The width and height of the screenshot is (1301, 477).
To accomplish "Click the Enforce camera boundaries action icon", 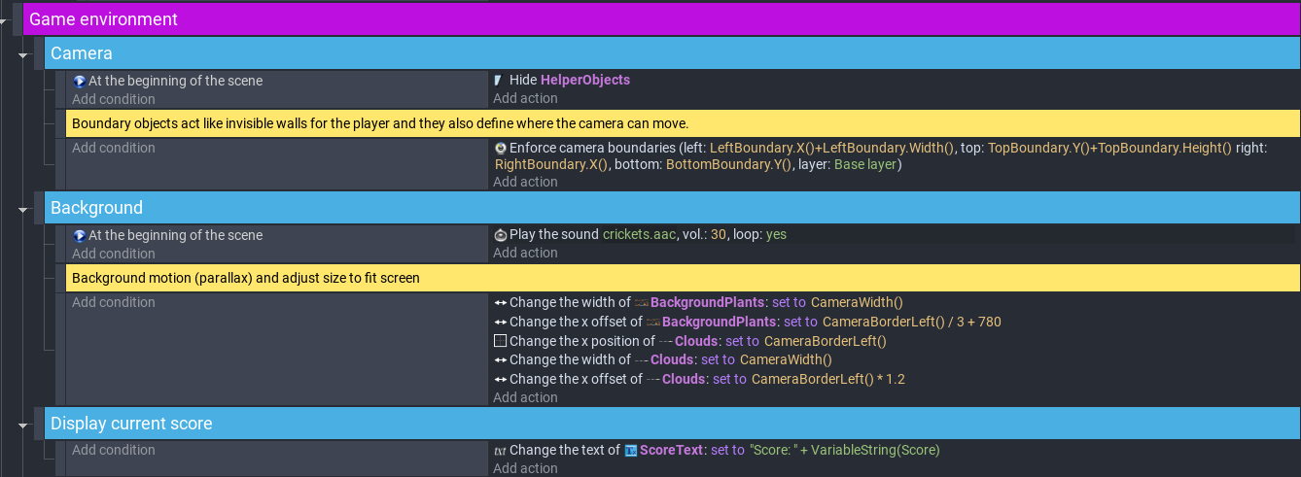I will [500, 148].
